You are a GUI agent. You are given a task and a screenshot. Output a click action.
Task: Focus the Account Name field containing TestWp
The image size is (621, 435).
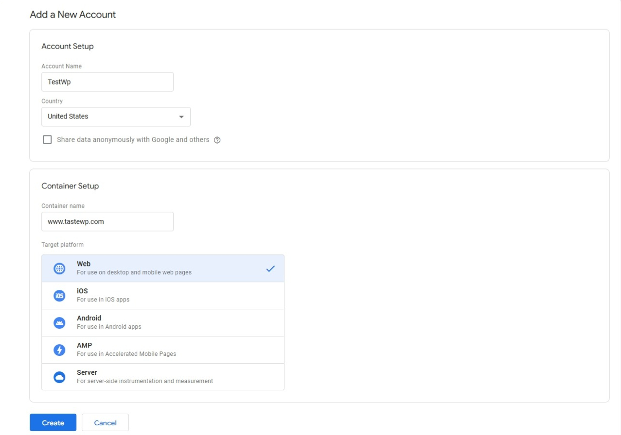click(107, 82)
